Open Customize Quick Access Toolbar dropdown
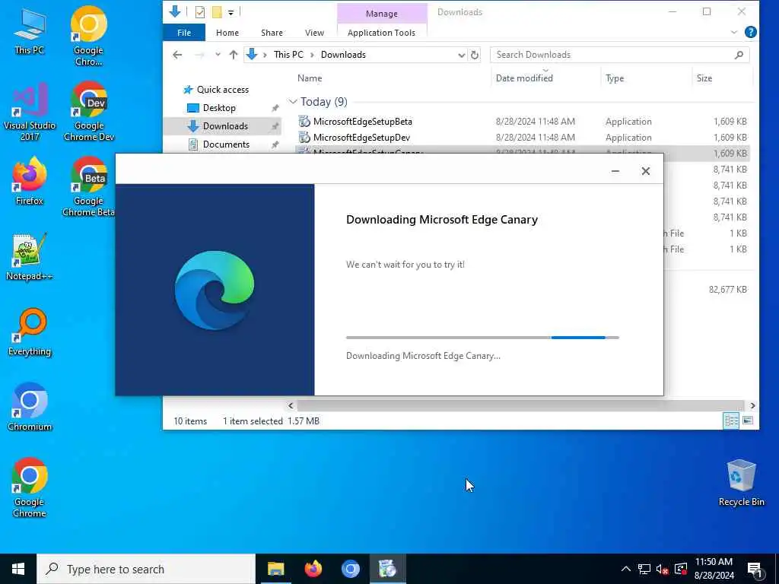779x584 pixels. (x=231, y=12)
